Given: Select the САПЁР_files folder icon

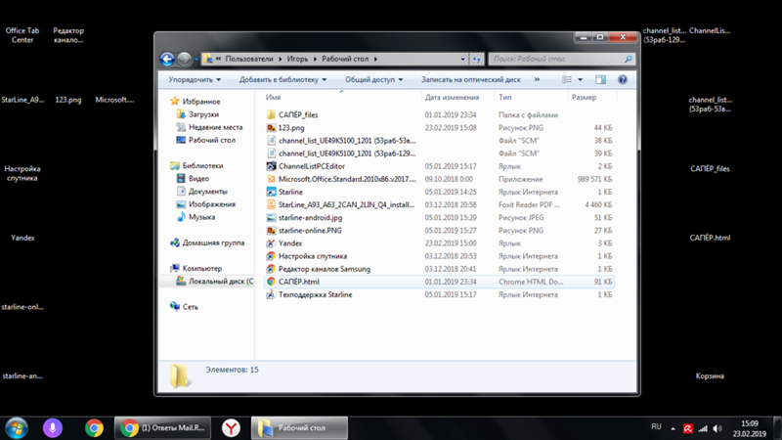Looking at the screenshot, I should click(x=271, y=114).
